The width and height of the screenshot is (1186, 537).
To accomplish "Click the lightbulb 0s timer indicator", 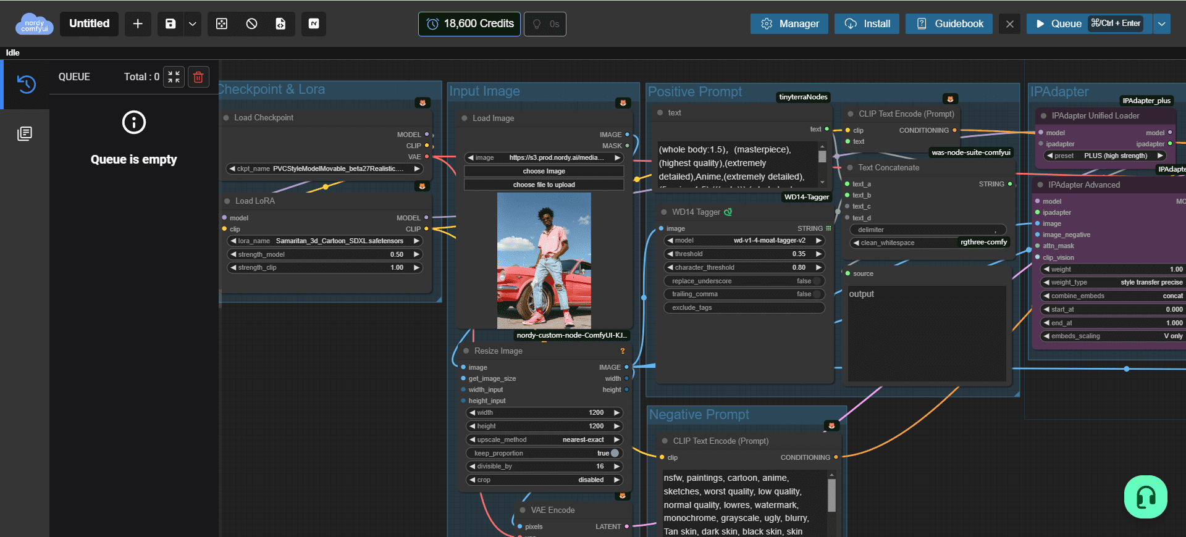I will point(545,24).
